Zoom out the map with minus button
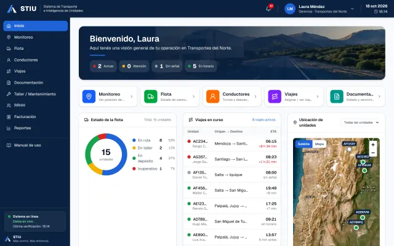This screenshot has height=246, width=394. coord(373,153)
